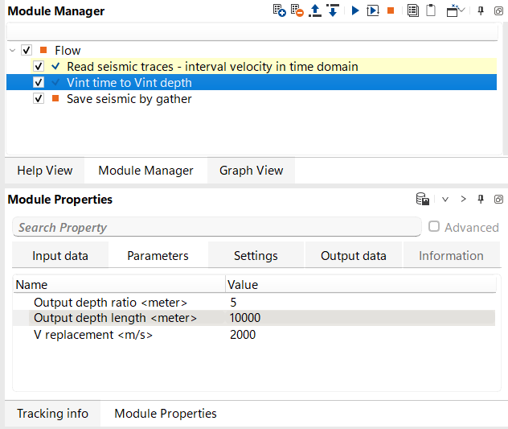The height and width of the screenshot is (429, 508).
Task: Stop flow execution with orange square
Action: (391, 11)
